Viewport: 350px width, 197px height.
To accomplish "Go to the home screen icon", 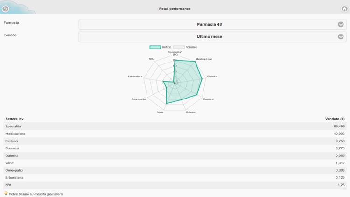I will coord(344,8).
